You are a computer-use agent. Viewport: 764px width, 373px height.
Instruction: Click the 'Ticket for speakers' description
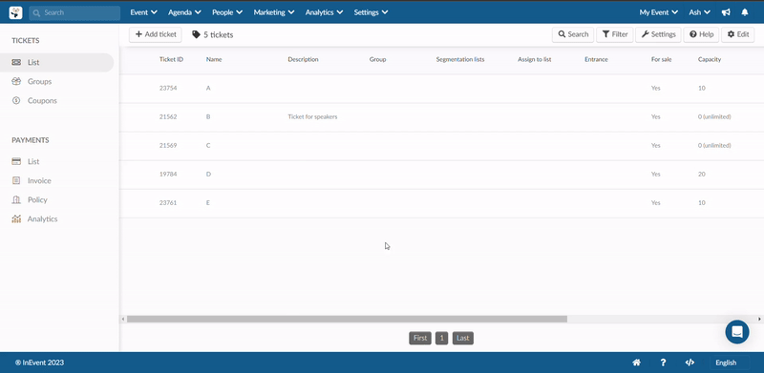click(x=312, y=117)
